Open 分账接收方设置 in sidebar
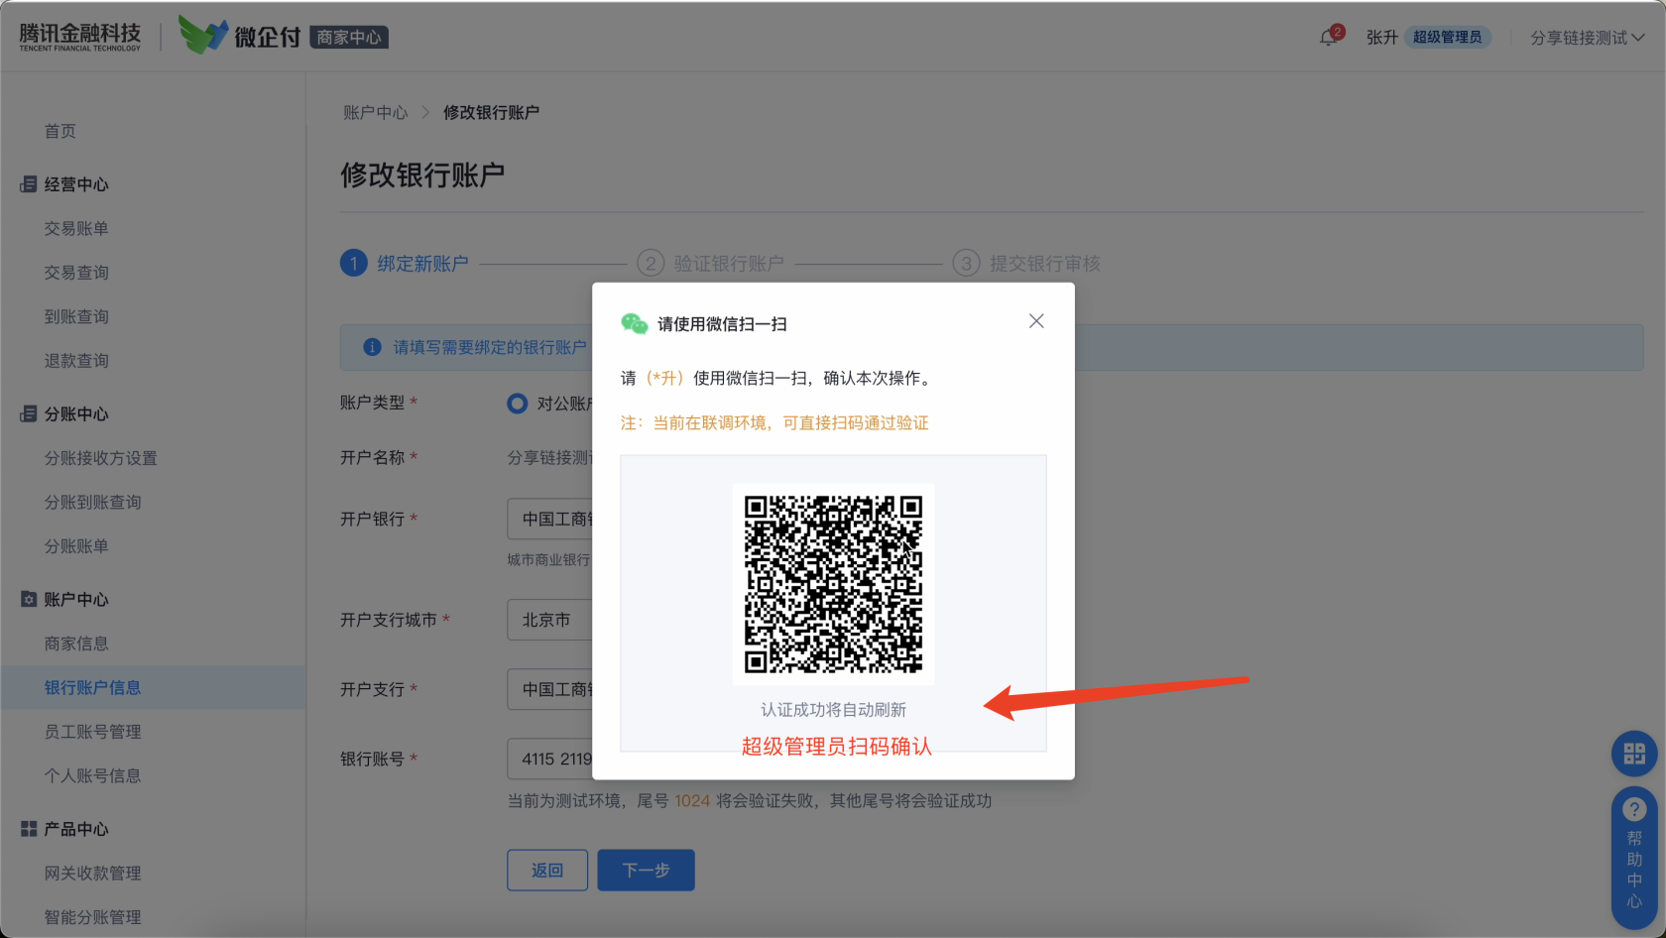 [100, 458]
